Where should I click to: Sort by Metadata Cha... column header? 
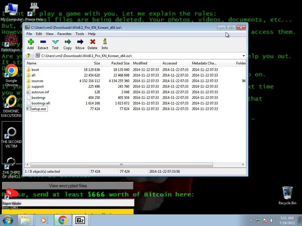coord(205,63)
